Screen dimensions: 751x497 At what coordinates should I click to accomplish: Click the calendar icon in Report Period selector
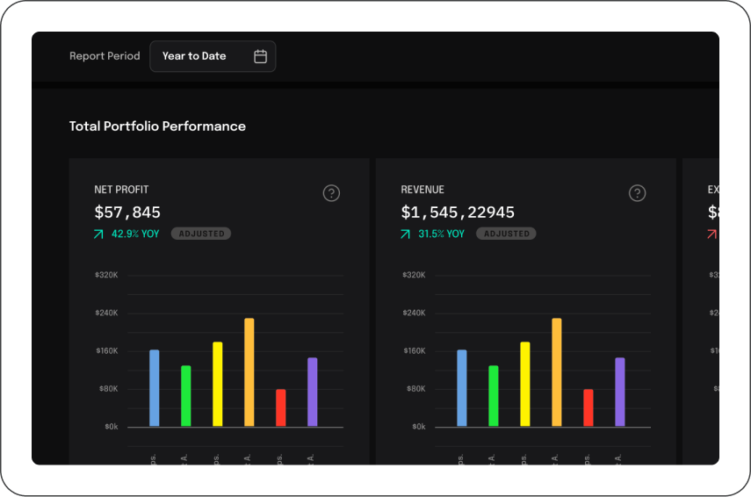click(x=260, y=56)
